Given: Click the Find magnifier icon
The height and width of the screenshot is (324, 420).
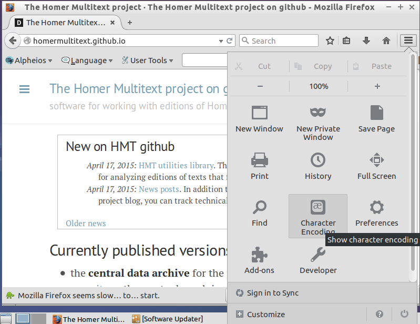Looking at the screenshot, I should pyautogui.click(x=259, y=207).
